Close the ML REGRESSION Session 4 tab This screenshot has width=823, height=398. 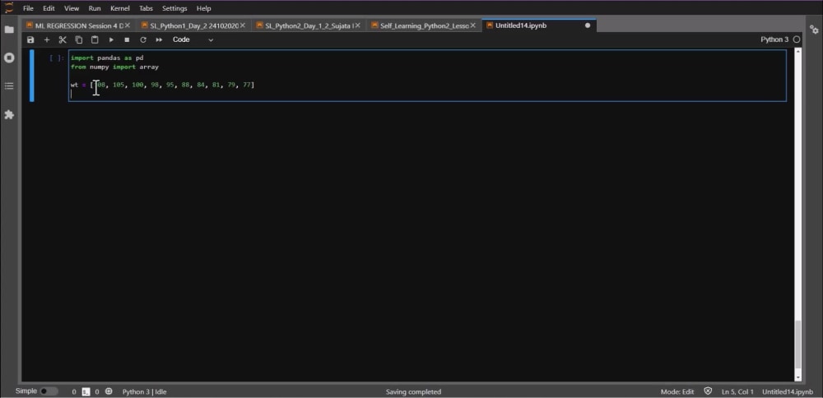[x=128, y=25]
